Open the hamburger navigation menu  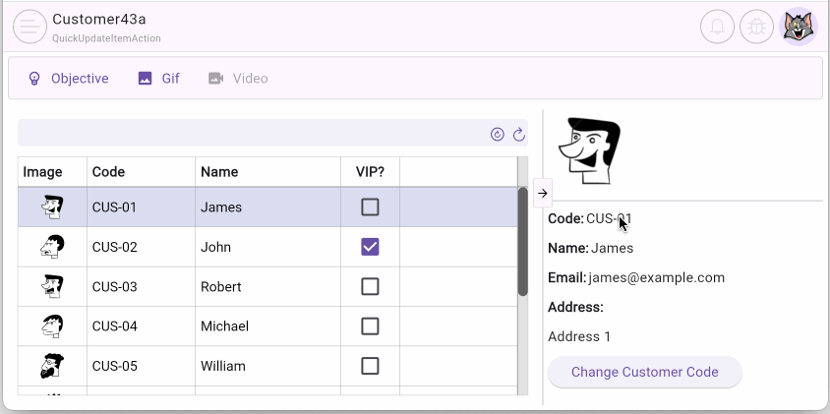click(30, 27)
